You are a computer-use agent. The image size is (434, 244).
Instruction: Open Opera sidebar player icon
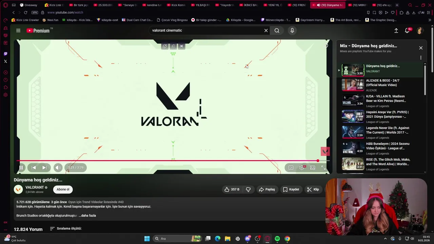[x=5, y=73]
